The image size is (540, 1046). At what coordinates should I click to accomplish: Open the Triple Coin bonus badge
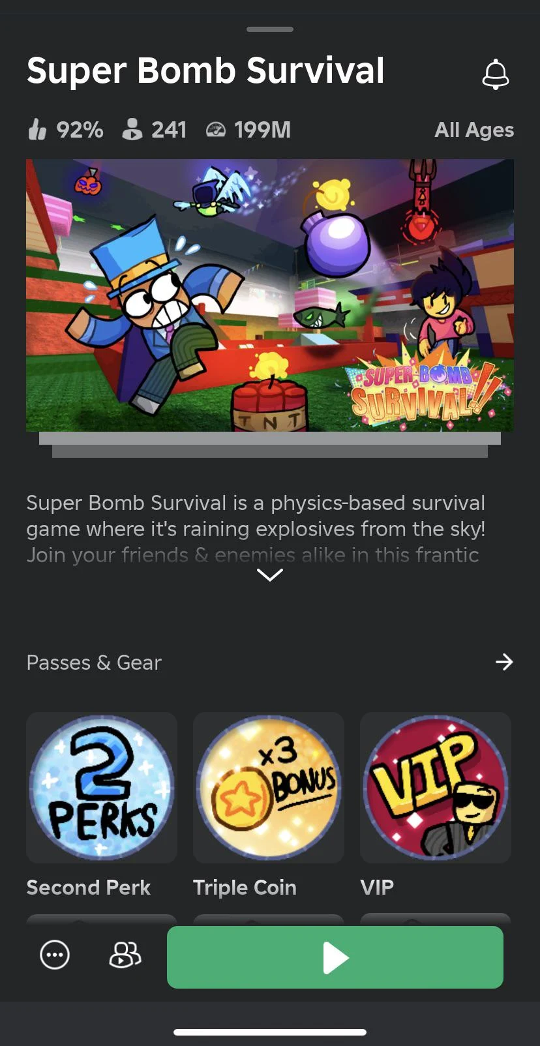[x=269, y=787]
